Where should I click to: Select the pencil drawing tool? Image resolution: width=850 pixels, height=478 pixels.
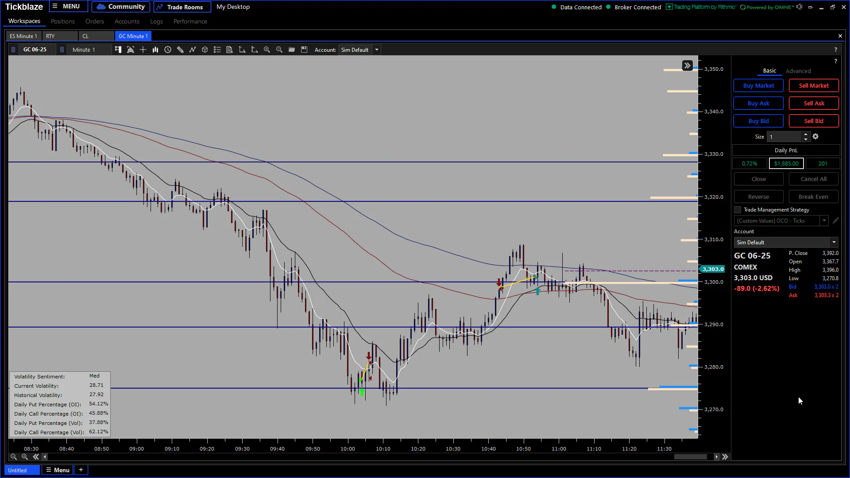point(180,50)
